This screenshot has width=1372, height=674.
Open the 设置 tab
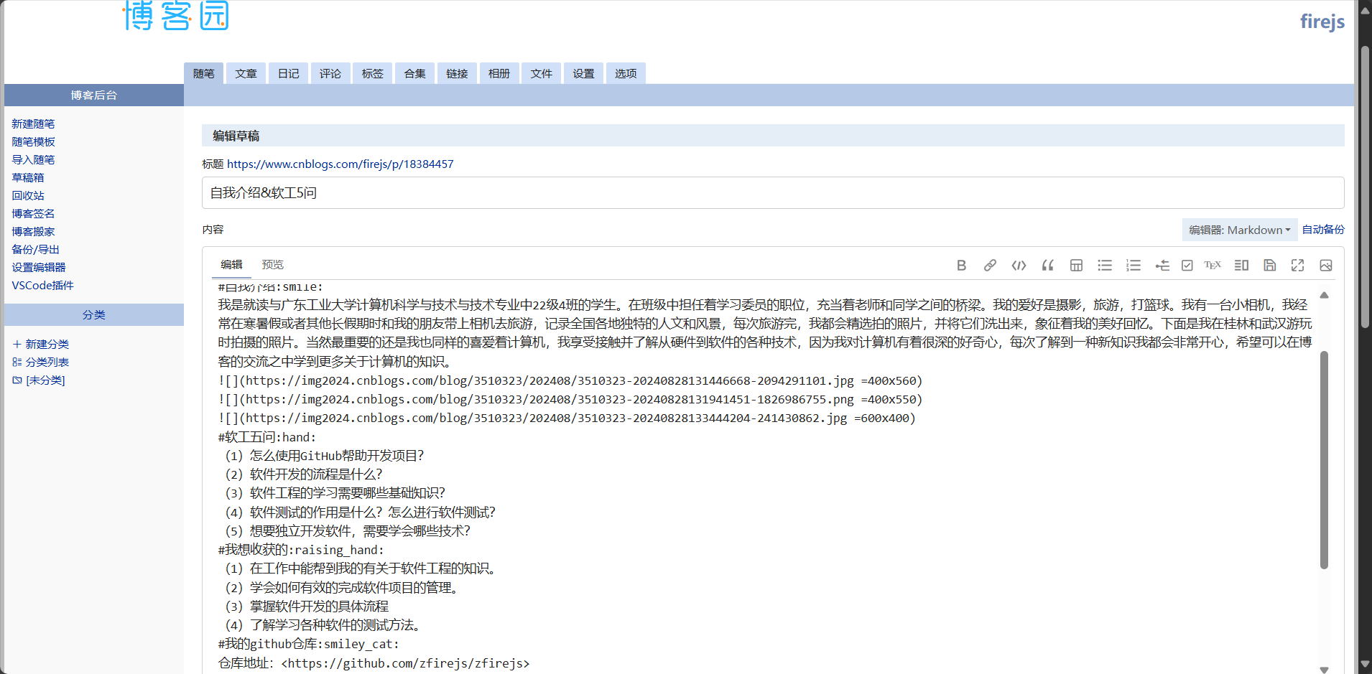(584, 73)
